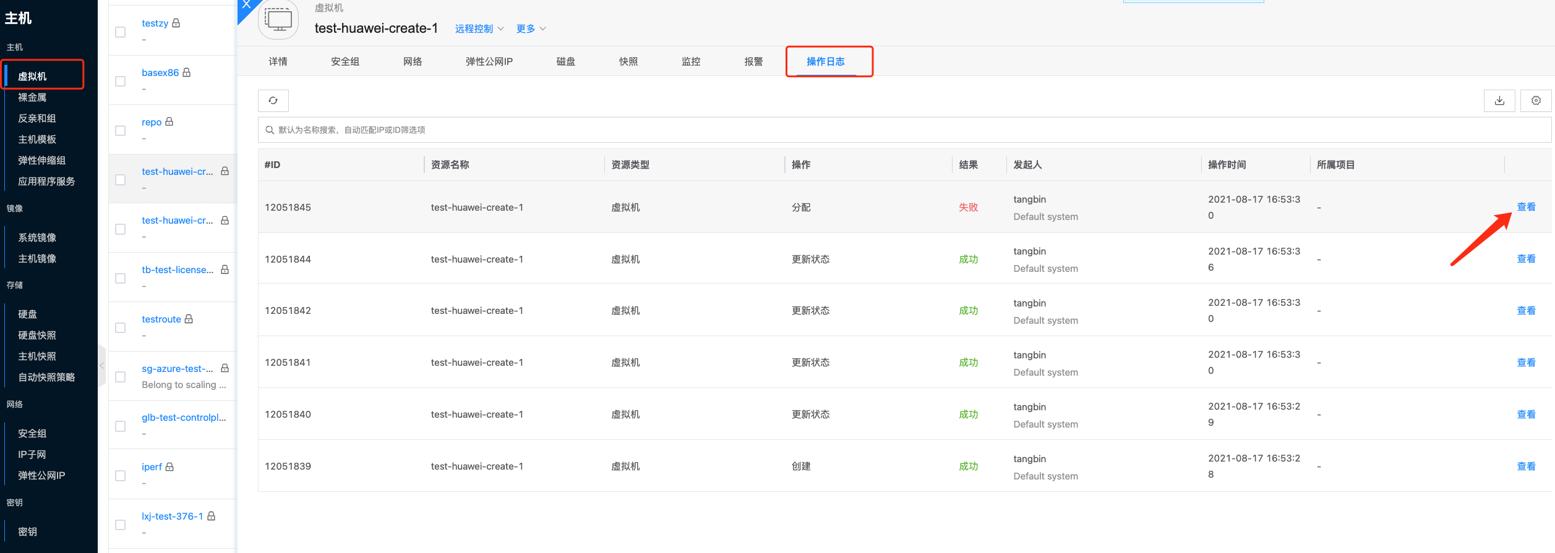Open the 磁盘 tab
The height and width of the screenshot is (553, 1555).
pyautogui.click(x=565, y=62)
